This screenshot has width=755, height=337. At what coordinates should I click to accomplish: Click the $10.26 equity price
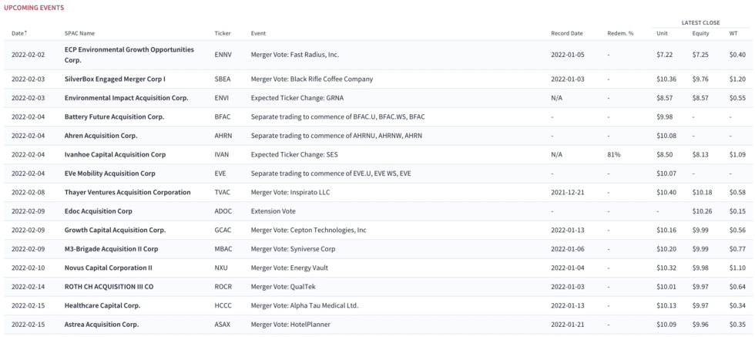point(702,211)
